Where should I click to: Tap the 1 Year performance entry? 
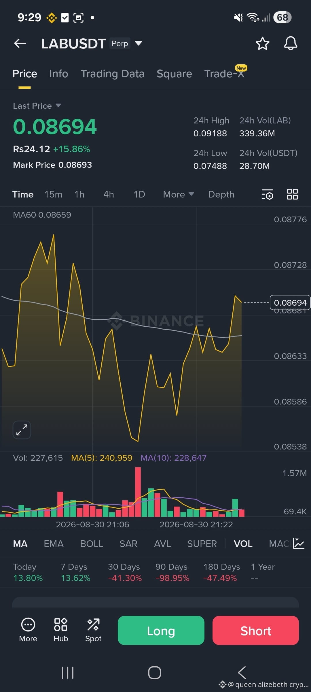click(263, 572)
